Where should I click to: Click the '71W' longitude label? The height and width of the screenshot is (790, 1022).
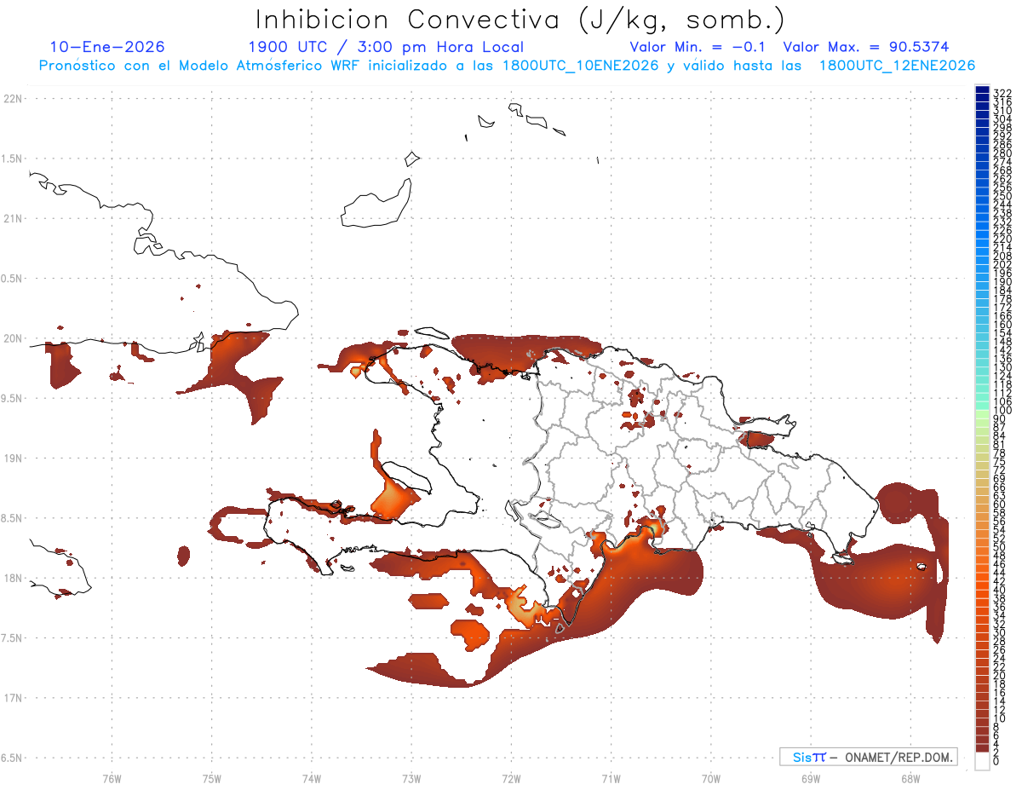coord(611,778)
